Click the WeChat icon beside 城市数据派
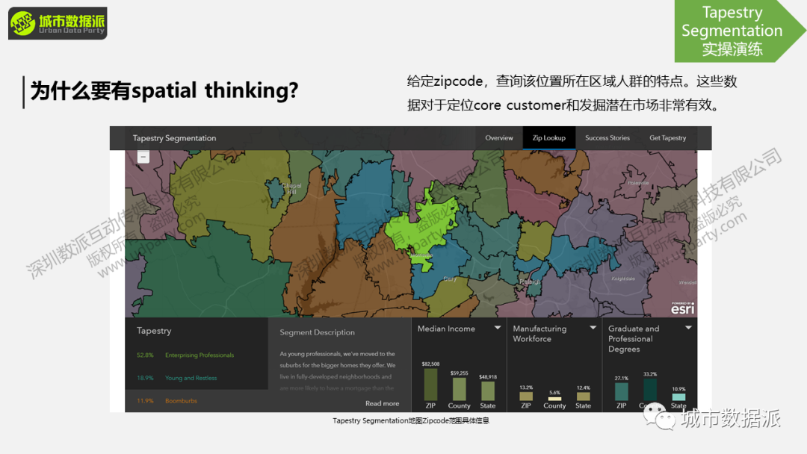Viewport: 807px width, 454px height. point(659,417)
